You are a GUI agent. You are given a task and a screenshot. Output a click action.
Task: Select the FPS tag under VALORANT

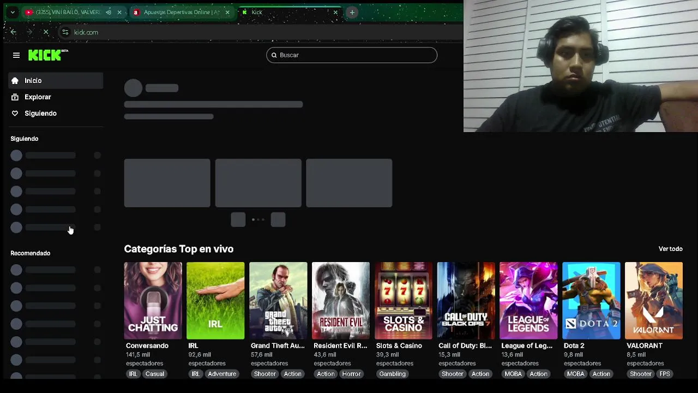coord(665,374)
